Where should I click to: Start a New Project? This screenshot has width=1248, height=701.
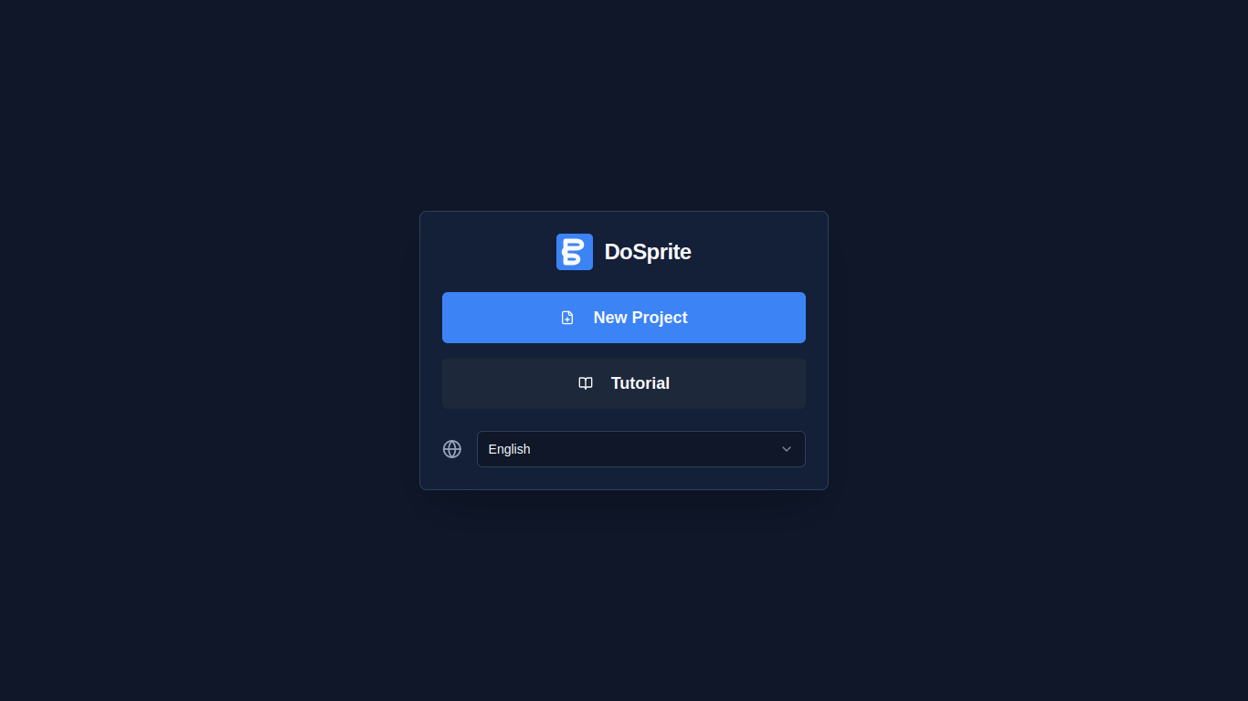624,318
